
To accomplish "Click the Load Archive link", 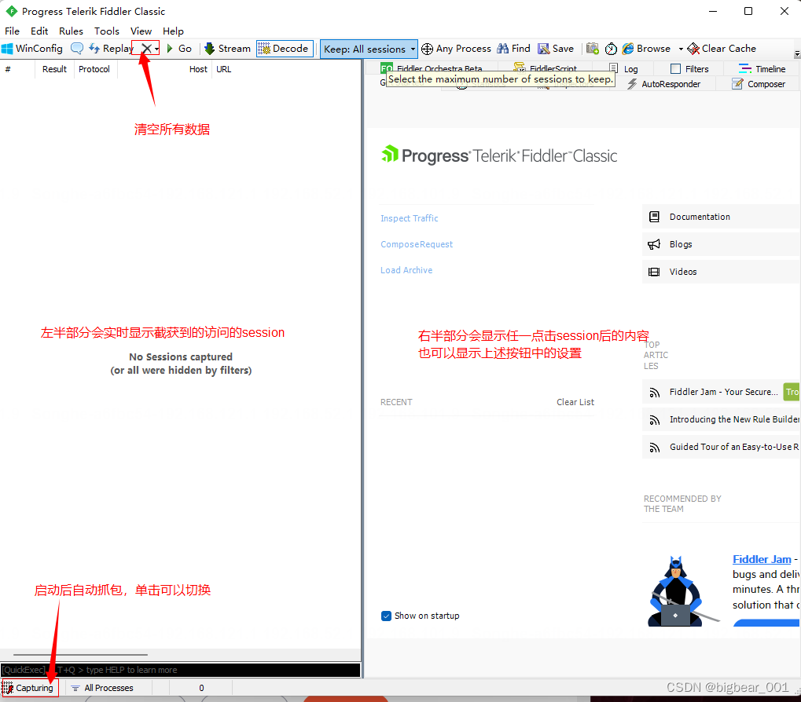I will pyautogui.click(x=406, y=270).
